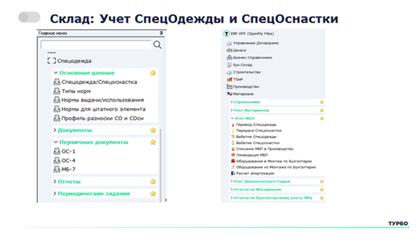Click the bracket icon beside Спецодежда

(x=51, y=61)
